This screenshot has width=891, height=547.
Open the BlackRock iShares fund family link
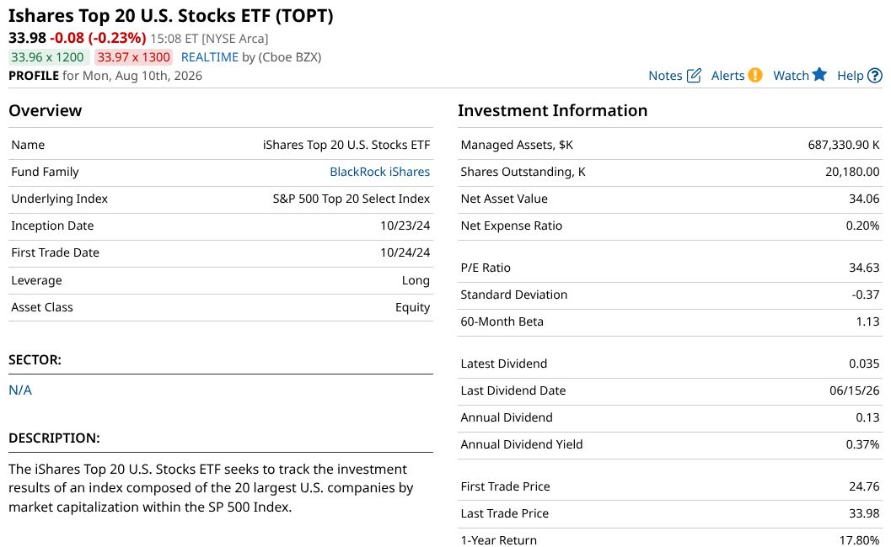[379, 172]
